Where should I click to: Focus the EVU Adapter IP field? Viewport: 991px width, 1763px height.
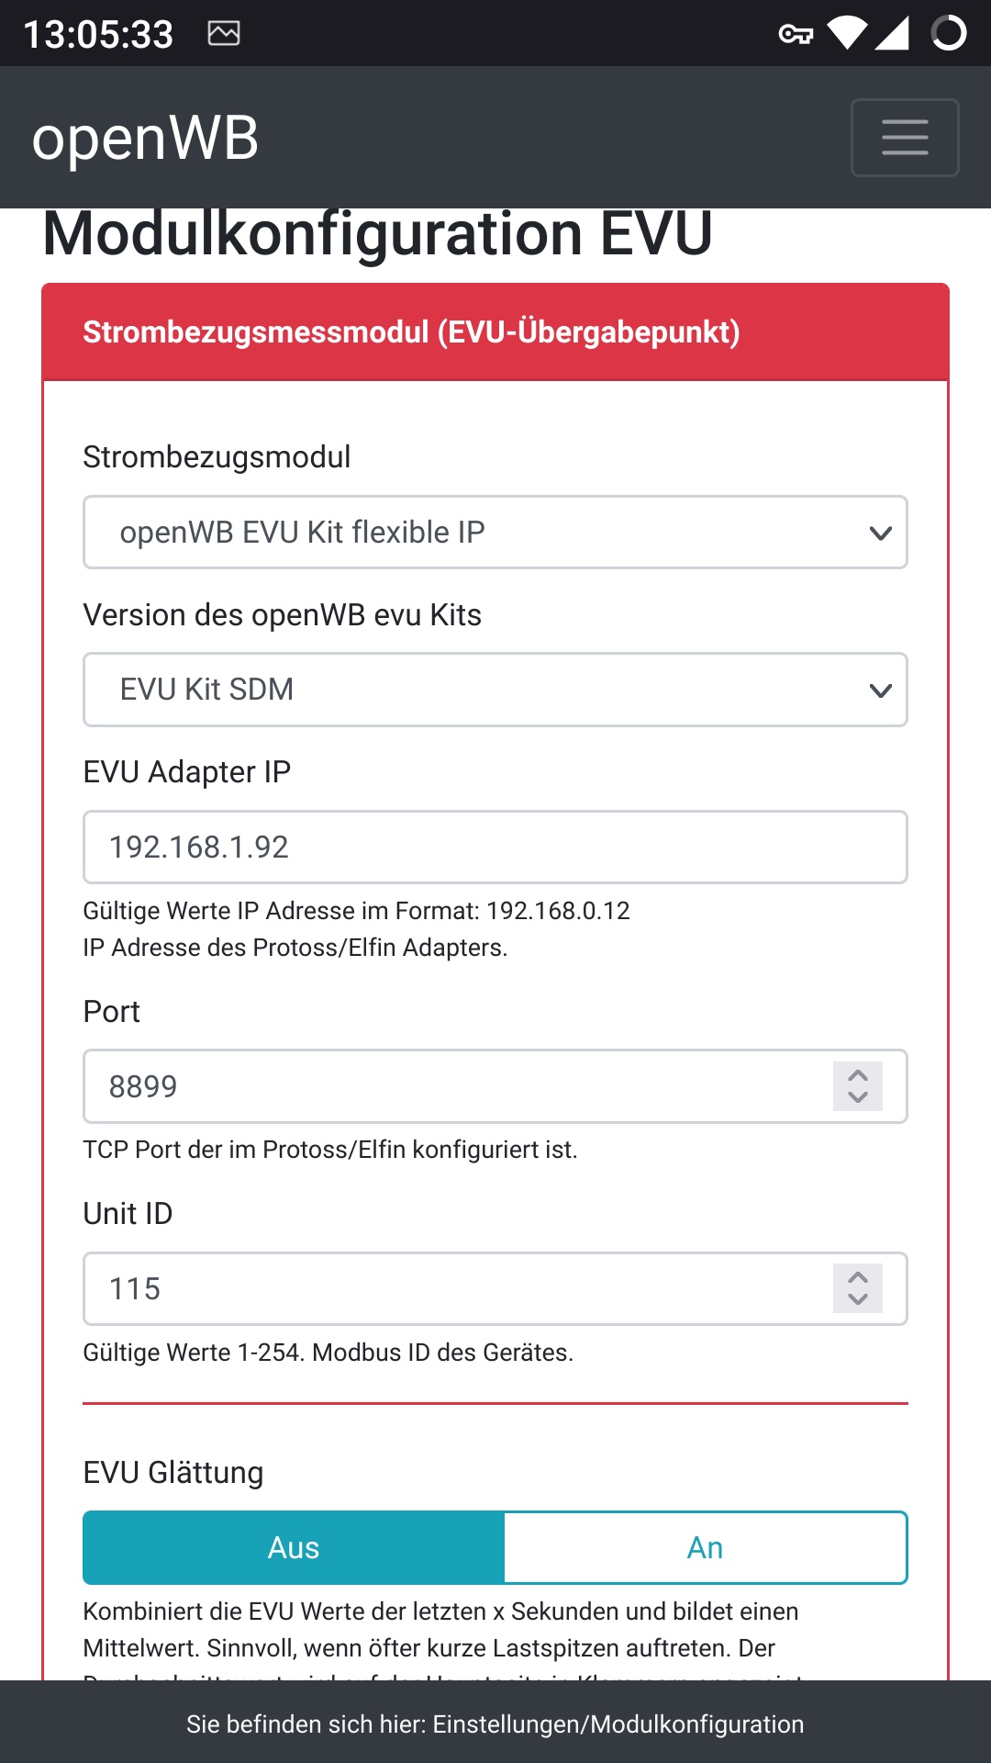coord(495,847)
